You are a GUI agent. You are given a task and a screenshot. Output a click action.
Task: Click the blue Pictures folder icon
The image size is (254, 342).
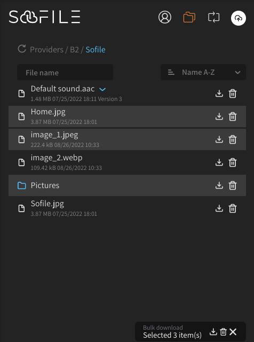pos(21,185)
